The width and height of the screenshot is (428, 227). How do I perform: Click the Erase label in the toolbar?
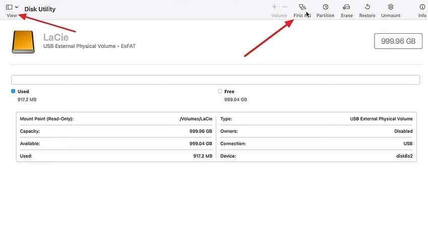coord(346,16)
